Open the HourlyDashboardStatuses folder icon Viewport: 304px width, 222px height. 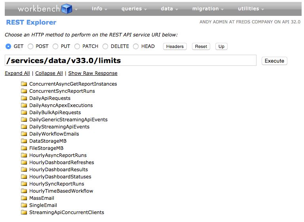tap(24, 177)
